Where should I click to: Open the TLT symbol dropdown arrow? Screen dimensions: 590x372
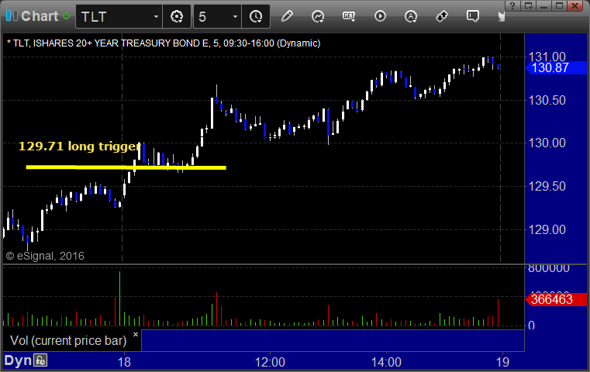pos(156,16)
